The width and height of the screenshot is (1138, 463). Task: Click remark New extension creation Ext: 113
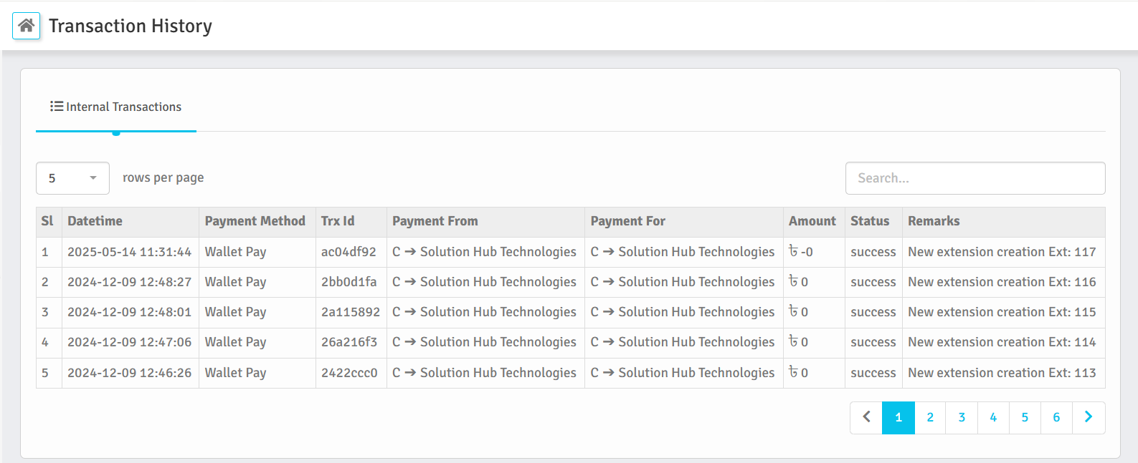(x=1002, y=373)
